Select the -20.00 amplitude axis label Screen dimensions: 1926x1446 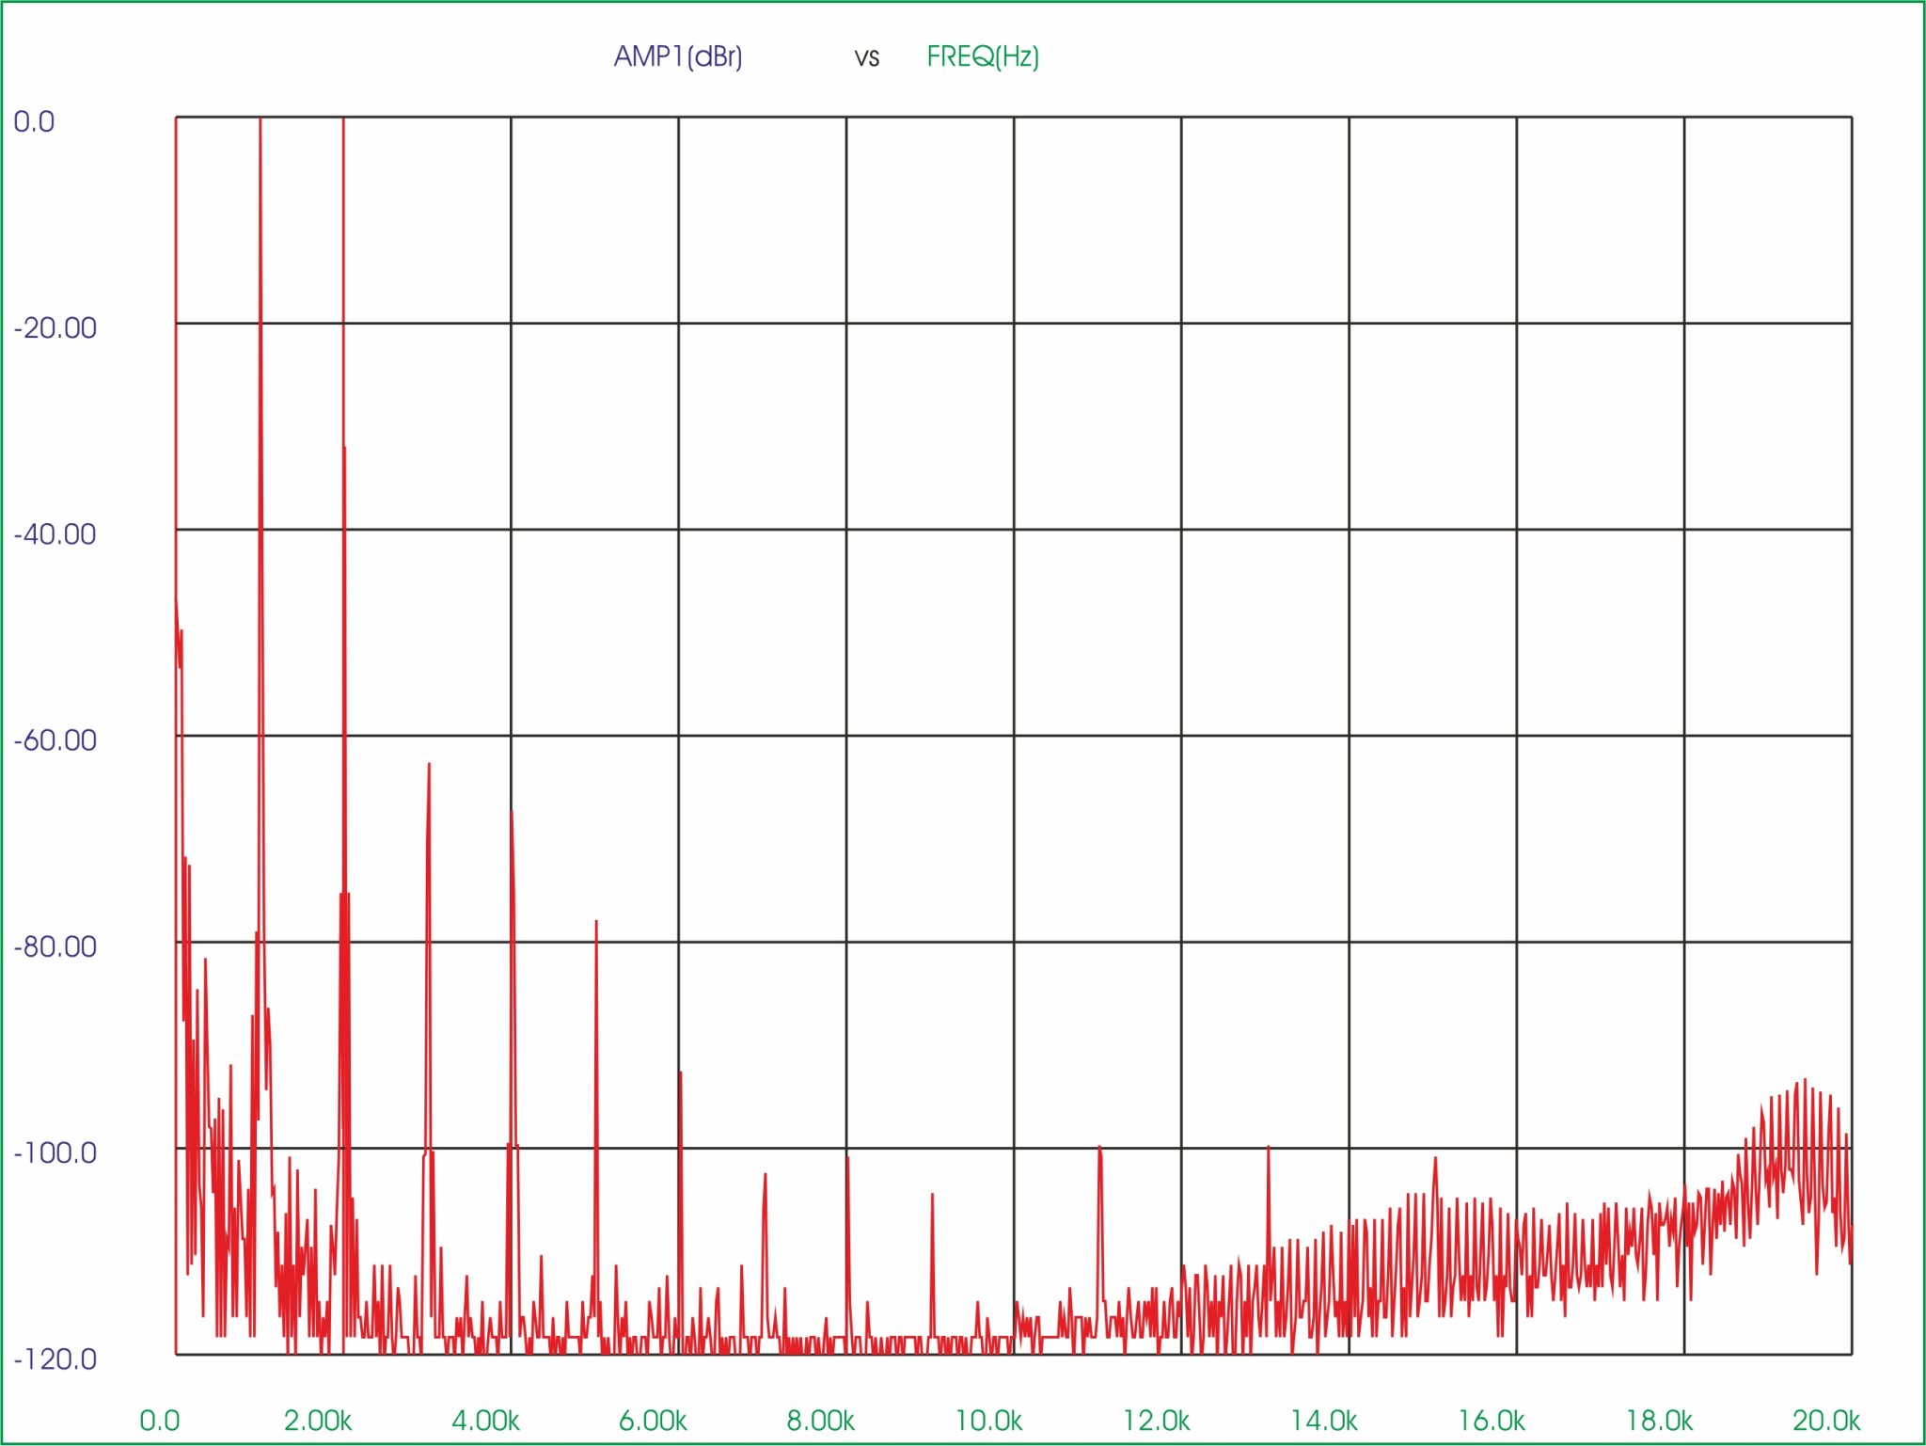55,328
